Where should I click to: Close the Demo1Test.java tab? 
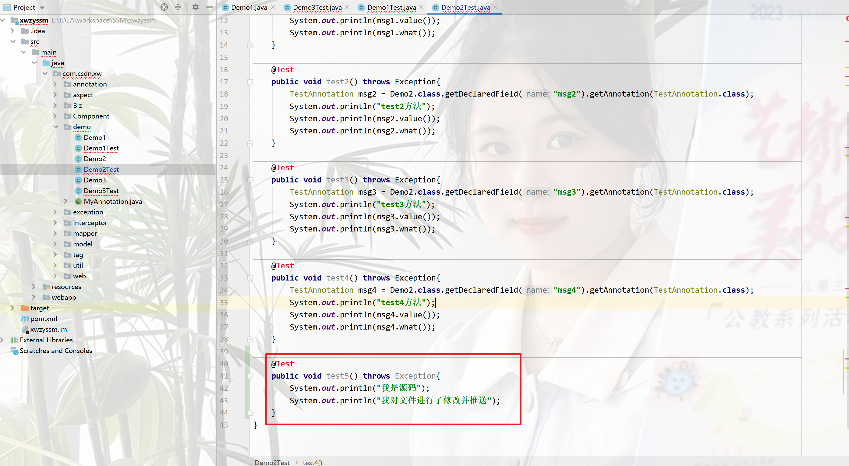click(421, 7)
